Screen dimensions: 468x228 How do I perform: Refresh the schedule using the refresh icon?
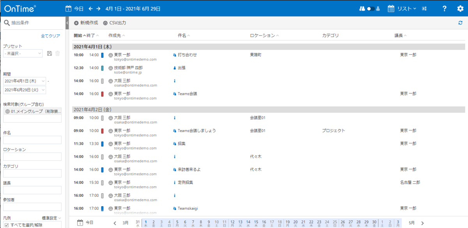[461, 23]
